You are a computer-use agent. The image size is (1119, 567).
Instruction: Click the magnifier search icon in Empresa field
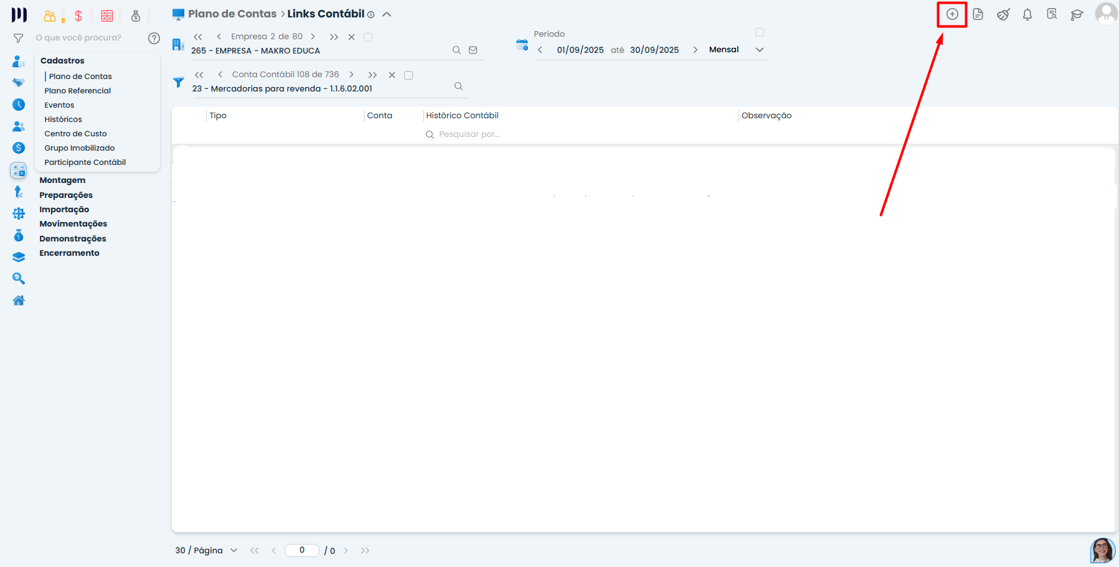(456, 50)
